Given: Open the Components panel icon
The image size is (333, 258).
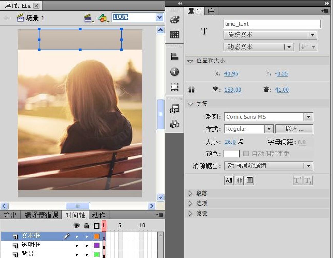Looking at the screenshot, I should tap(175, 124).
